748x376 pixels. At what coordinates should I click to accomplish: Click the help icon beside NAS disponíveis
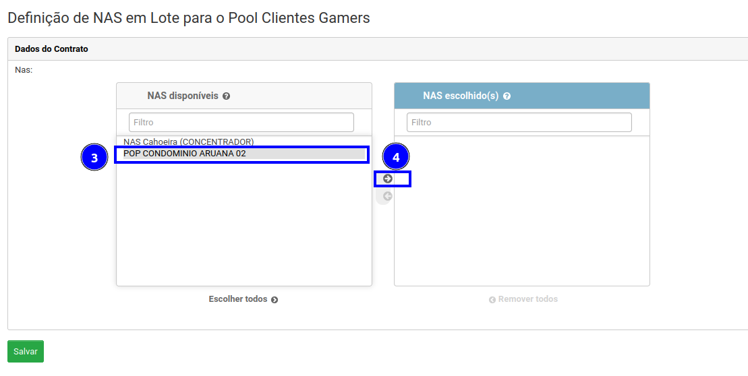[x=227, y=96]
